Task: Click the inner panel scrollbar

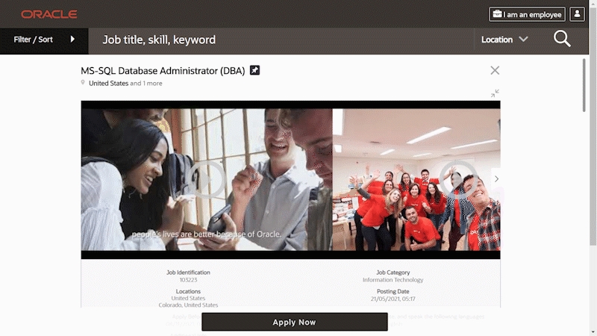Action: pyautogui.click(x=584, y=85)
